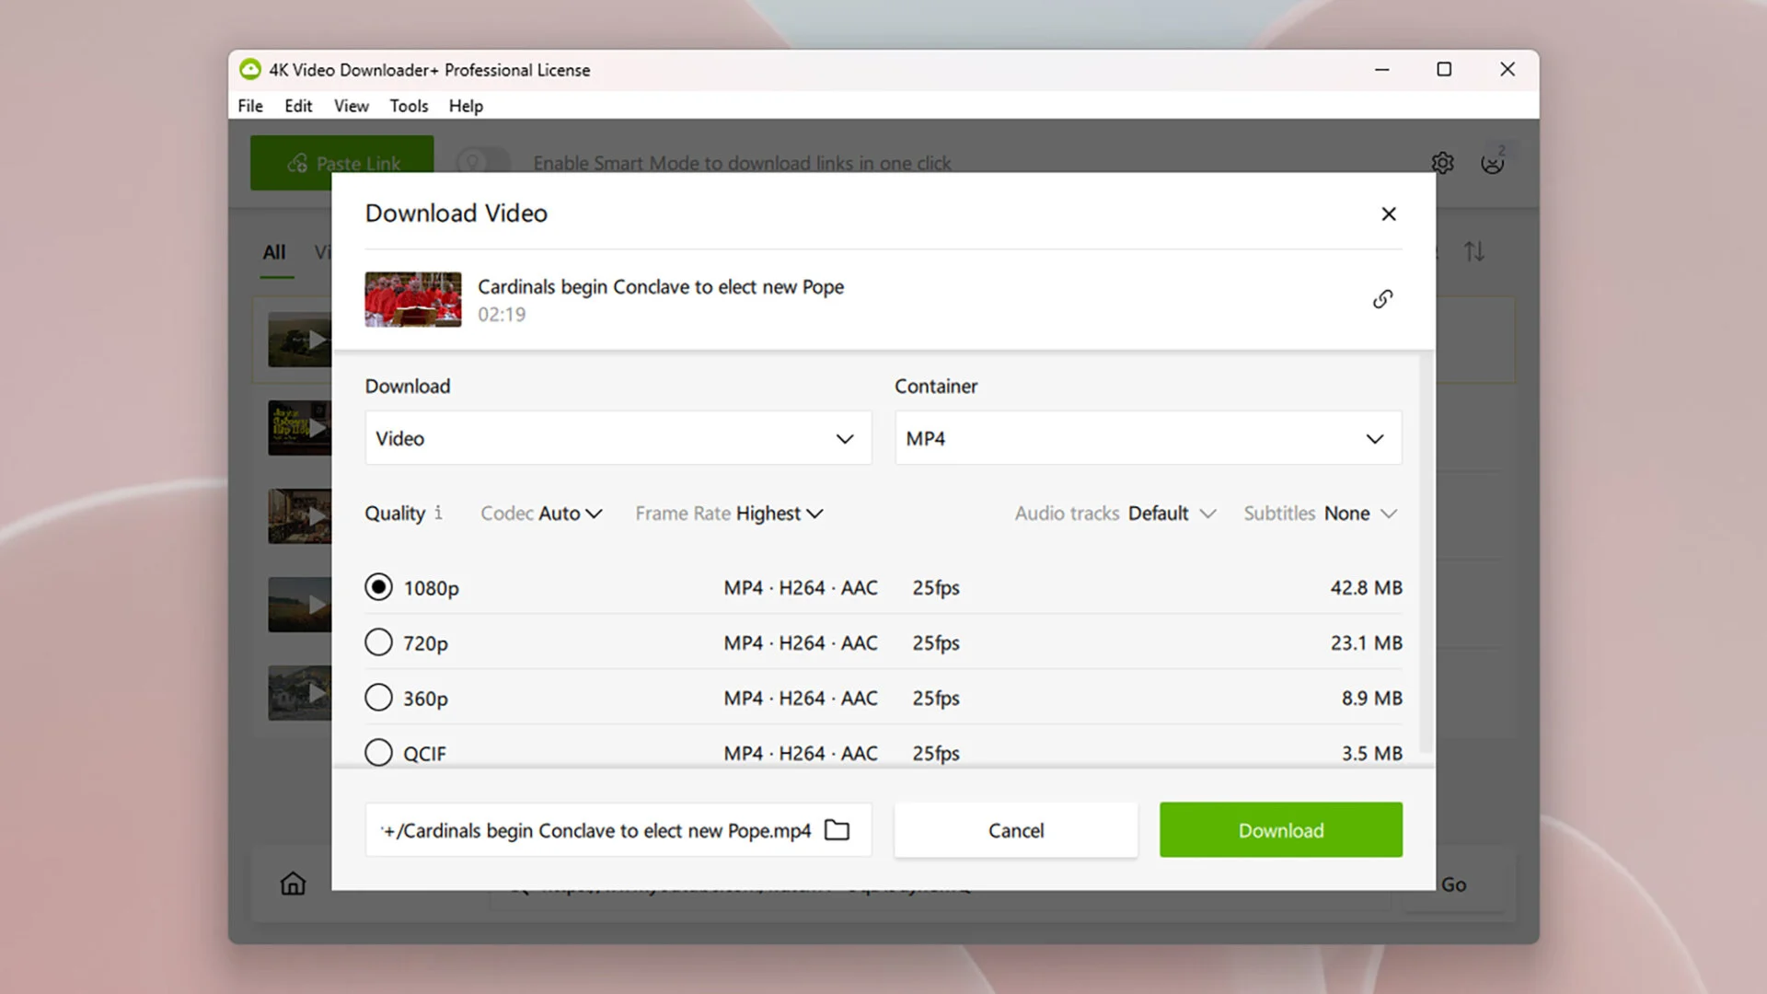Click the Cancel button
Image resolution: width=1767 pixels, height=994 pixels.
pos(1016,830)
